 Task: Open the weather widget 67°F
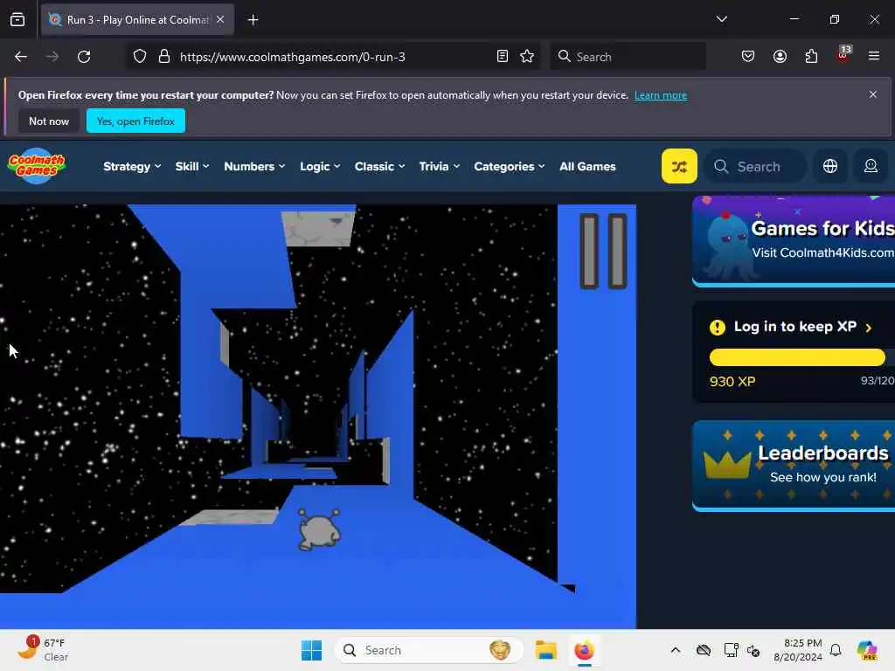click(43, 650)
